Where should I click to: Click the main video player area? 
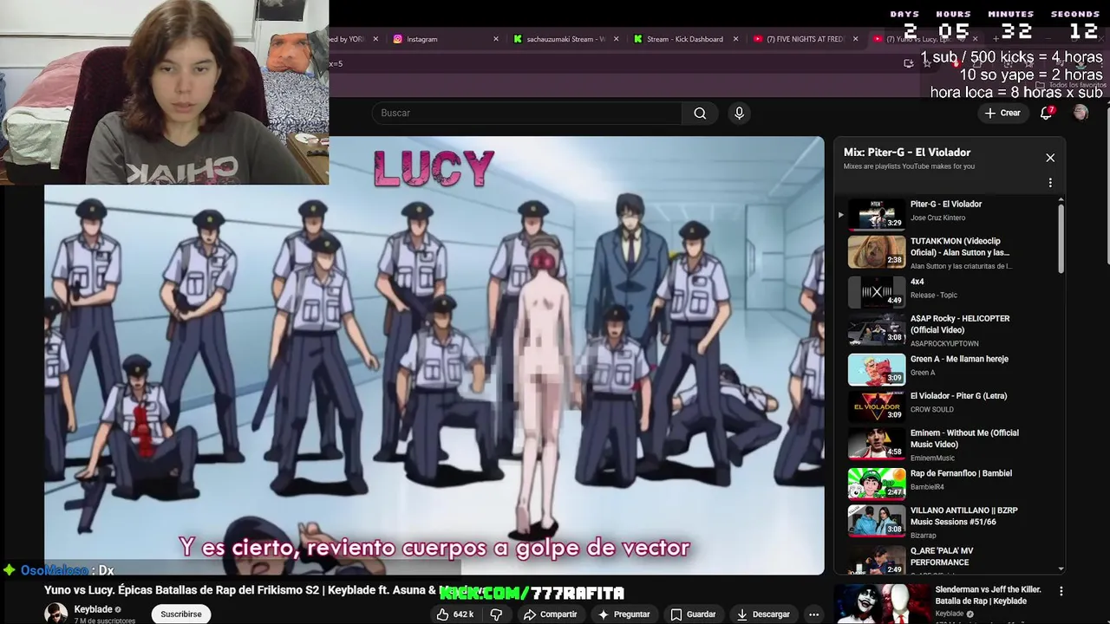point(434,355)
